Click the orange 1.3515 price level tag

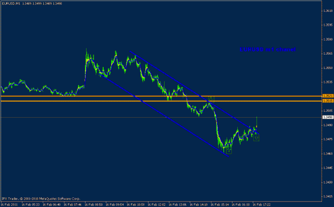click(328, 101)
